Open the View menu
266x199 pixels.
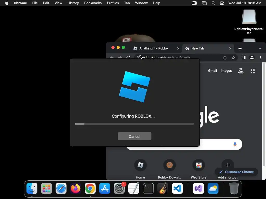coord(58,3)
